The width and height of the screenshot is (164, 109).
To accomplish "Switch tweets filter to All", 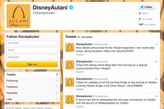I will [79, 37].
